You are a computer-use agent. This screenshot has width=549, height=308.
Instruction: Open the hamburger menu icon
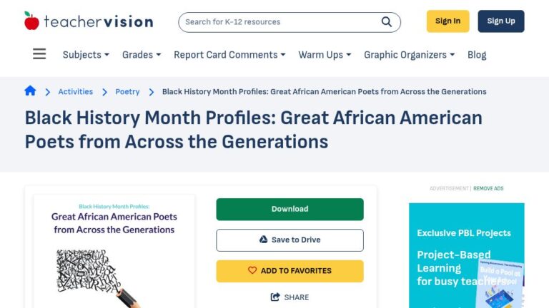tap(39, 53)
